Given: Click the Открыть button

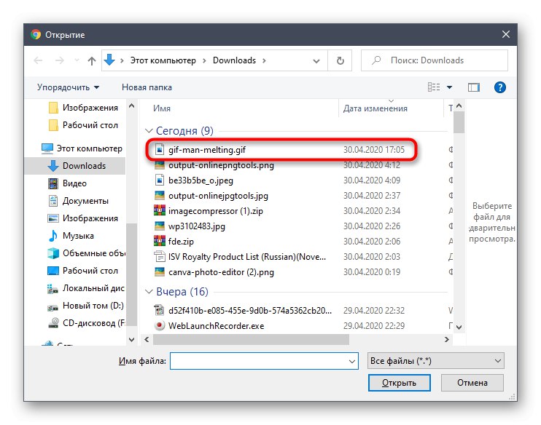Looking at the screenshot, I should [400, 383].
